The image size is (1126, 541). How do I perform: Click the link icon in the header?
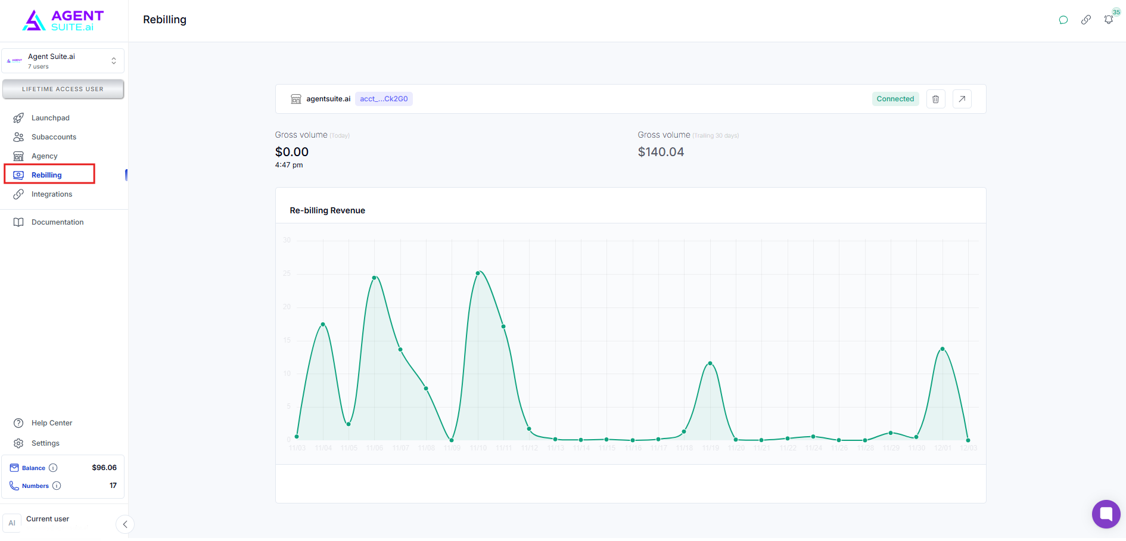click(1086, 20)
